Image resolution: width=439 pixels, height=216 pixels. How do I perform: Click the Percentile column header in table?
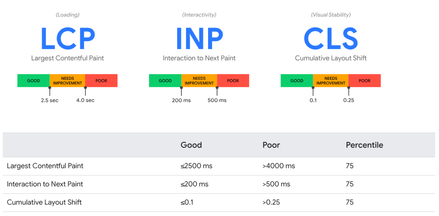coord(364,145)
